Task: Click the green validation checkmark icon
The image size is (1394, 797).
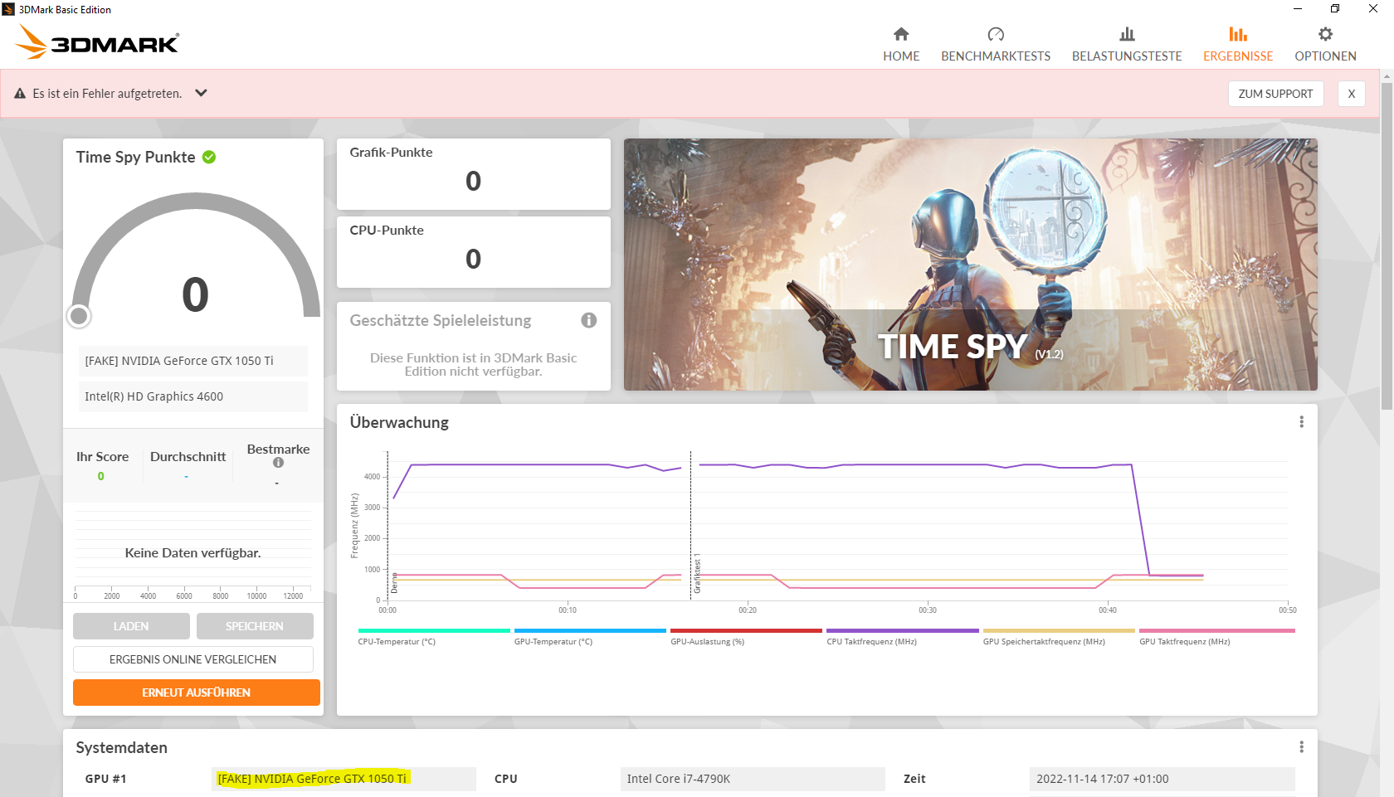Action: (209, 157)
